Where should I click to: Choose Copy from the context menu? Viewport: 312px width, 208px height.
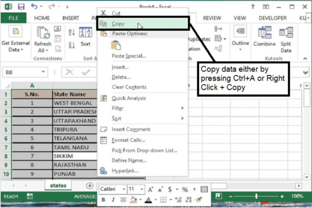pyautogui.click(x=143, y=24)
